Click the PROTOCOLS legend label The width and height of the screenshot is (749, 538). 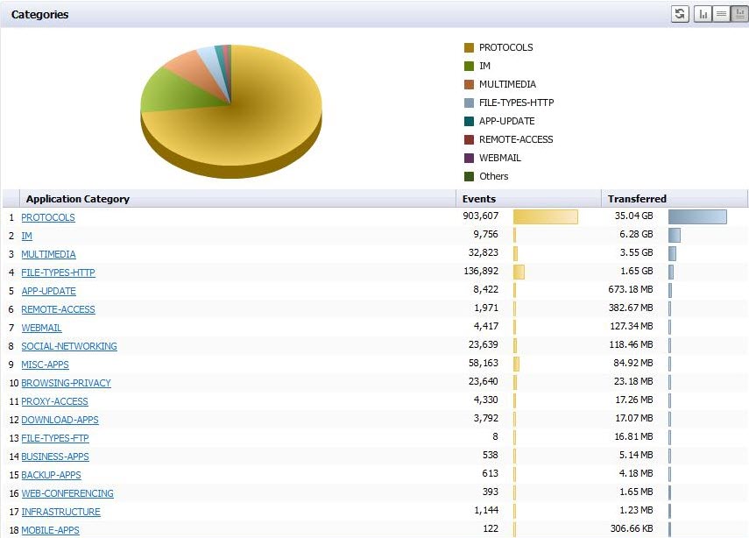[505, 47]
